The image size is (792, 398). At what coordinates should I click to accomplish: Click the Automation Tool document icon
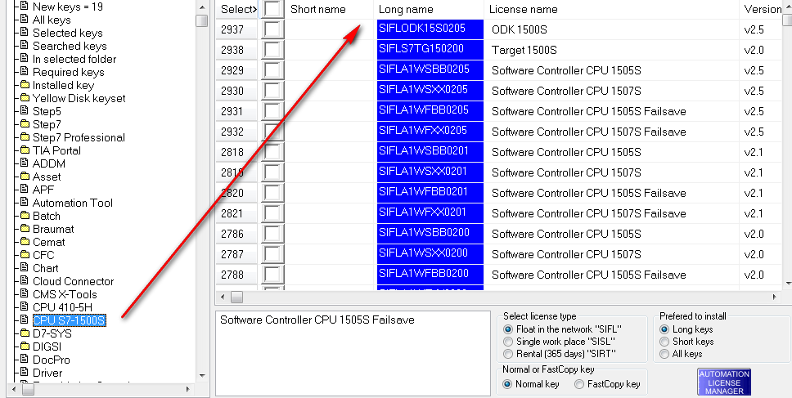(x=25, y=203)
